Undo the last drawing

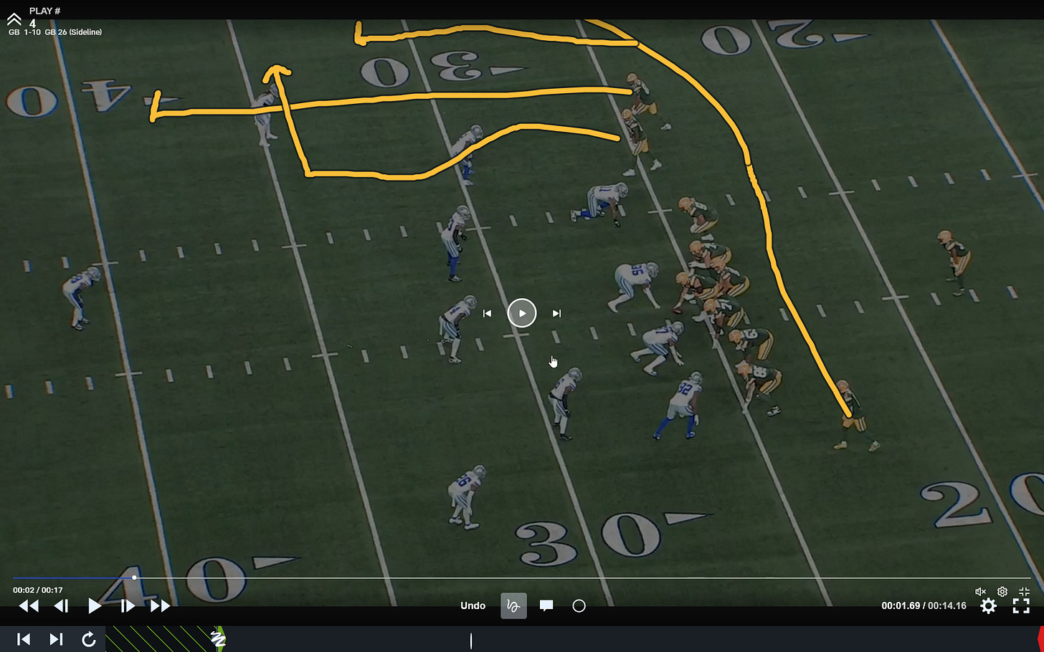[x=473, y=605]
